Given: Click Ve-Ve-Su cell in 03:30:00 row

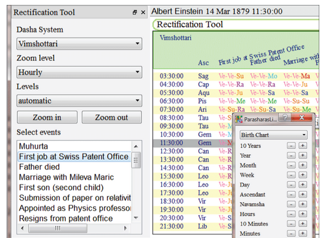Looking at the screenshot, I should click(231, 76).
